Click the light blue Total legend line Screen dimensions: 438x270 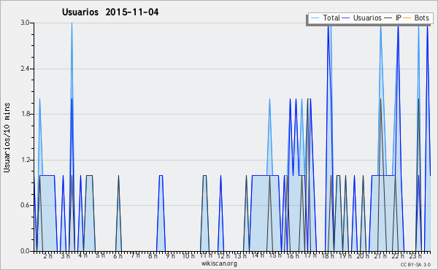(315, 18)
